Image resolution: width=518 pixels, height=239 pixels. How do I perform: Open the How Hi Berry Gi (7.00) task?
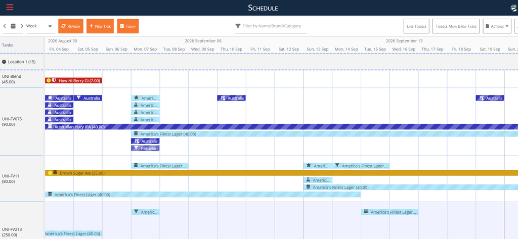[x=73, y=80]
